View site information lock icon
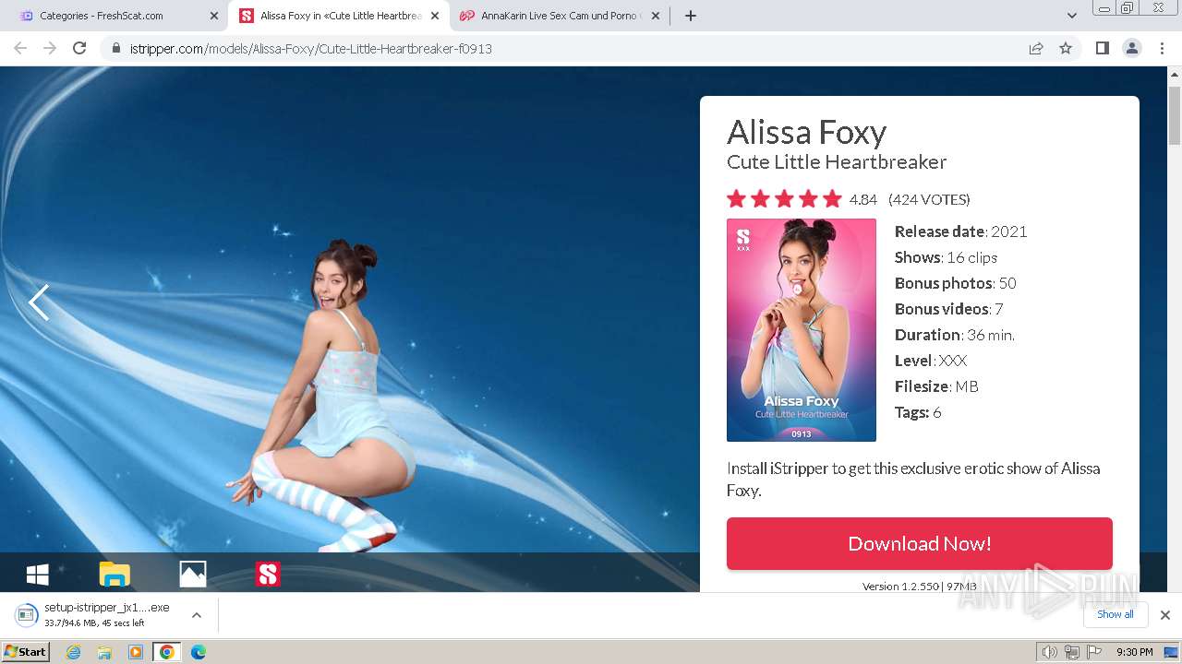Image resolution: width=1182 pixels, height=664 pixels. pyautogui.click(x=116, y=49)
